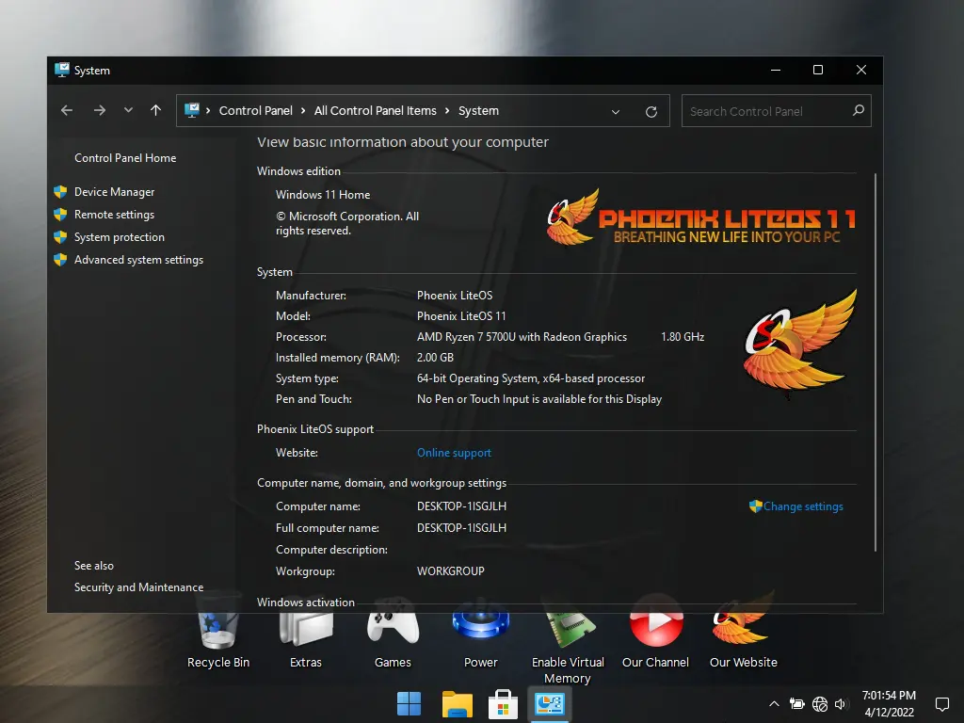Go up one level with the up arrow
The height and width of the screenshot is (723, 964).
(155, 111)
